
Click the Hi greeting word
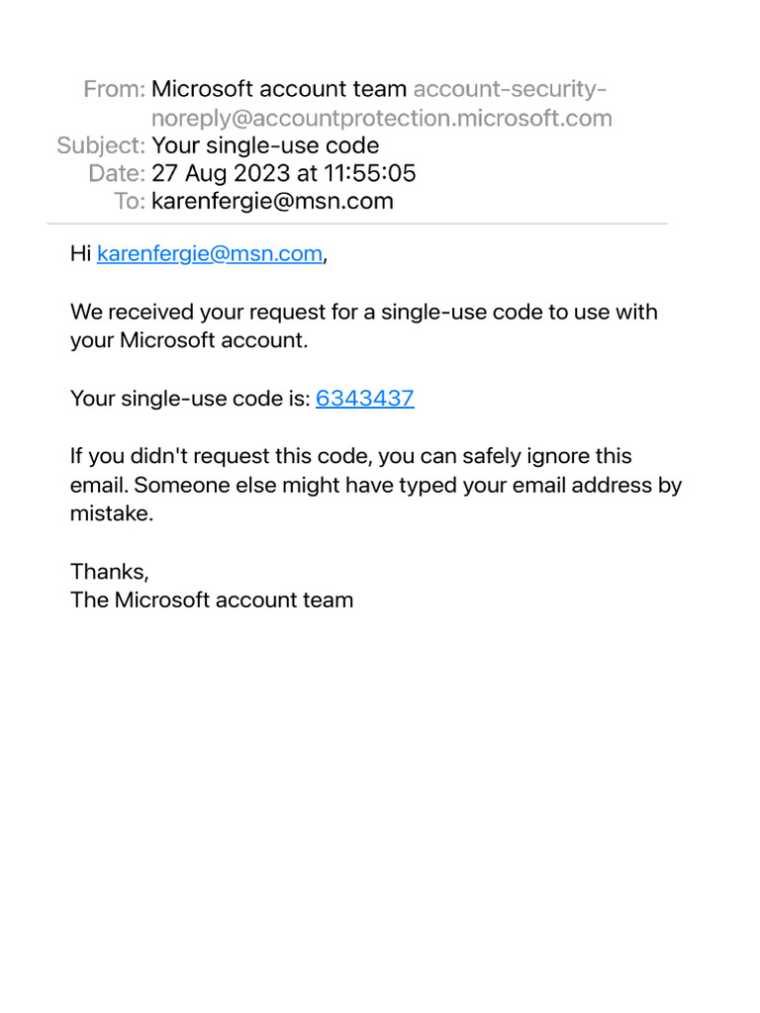click(x=80, y=254)
